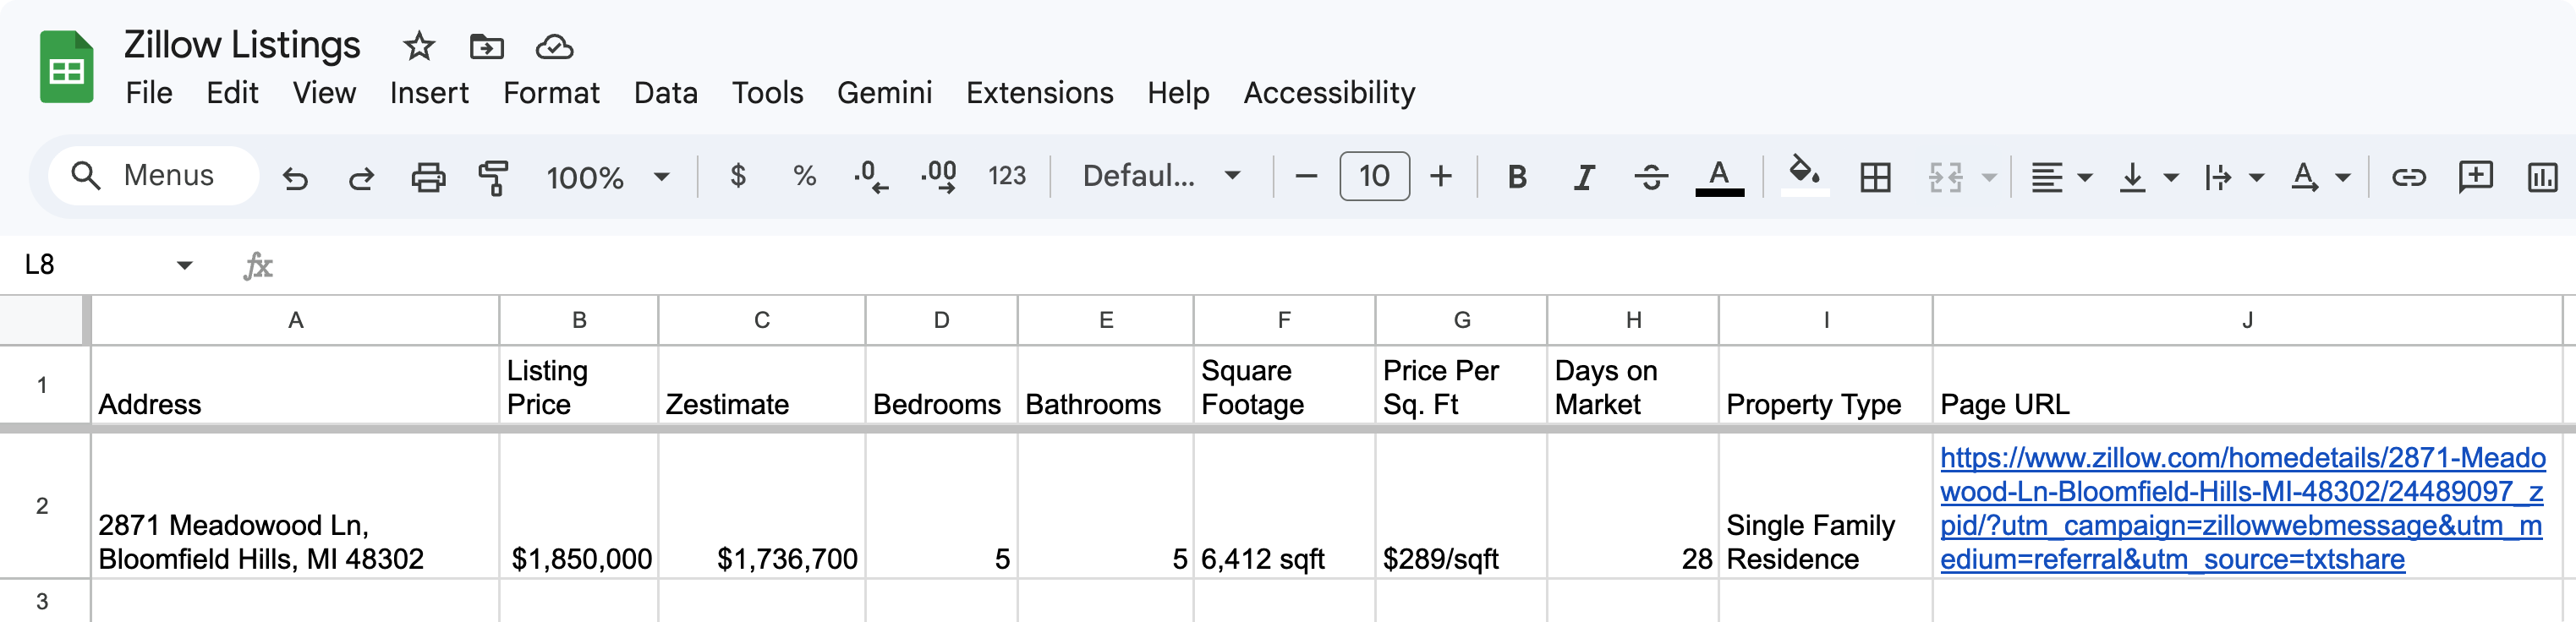Star the Zillow Listings document
Viewport: 2576px width, 622px height.
point(419,46)
